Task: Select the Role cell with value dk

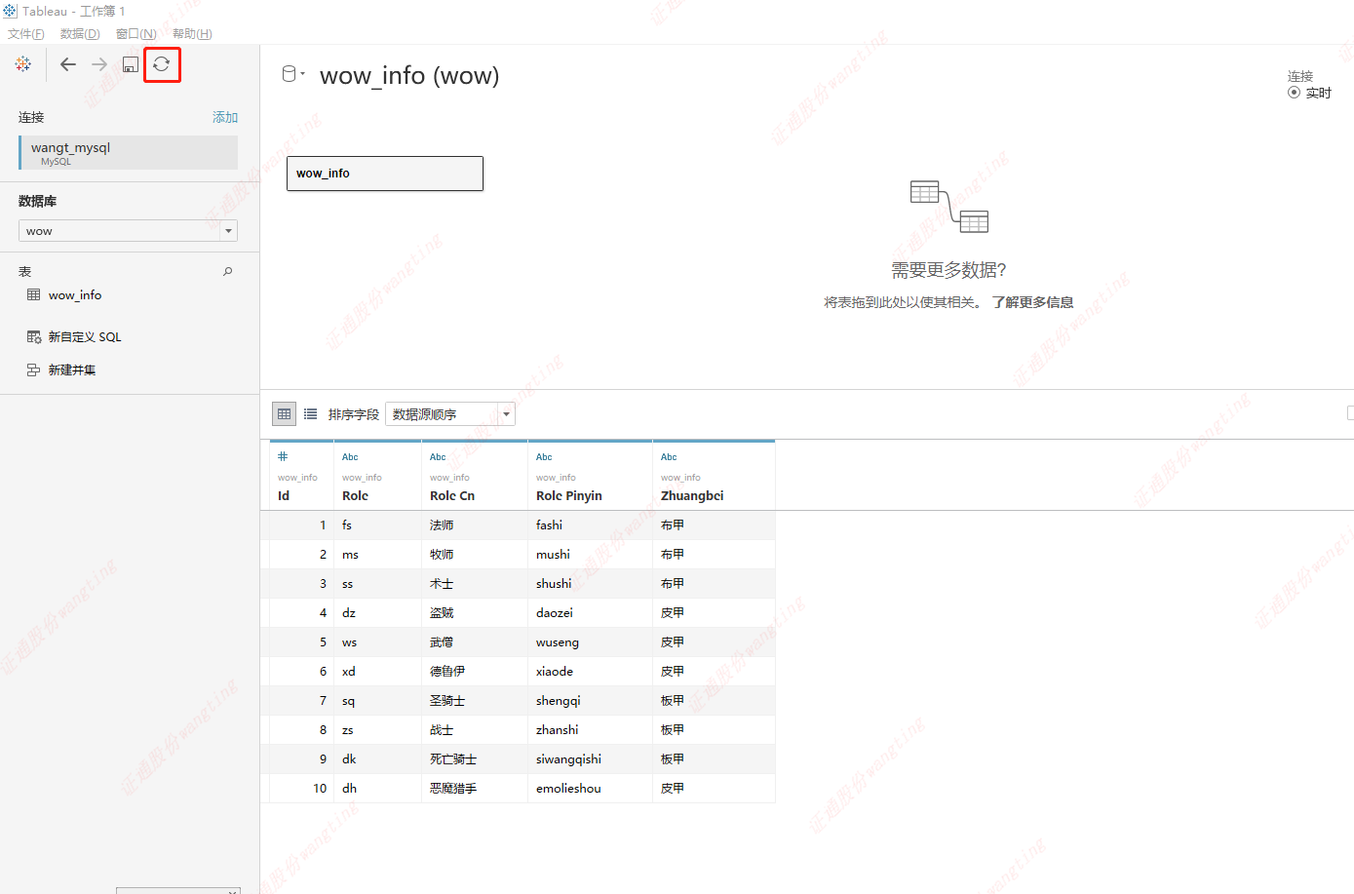Action: [x=377, y=758]
